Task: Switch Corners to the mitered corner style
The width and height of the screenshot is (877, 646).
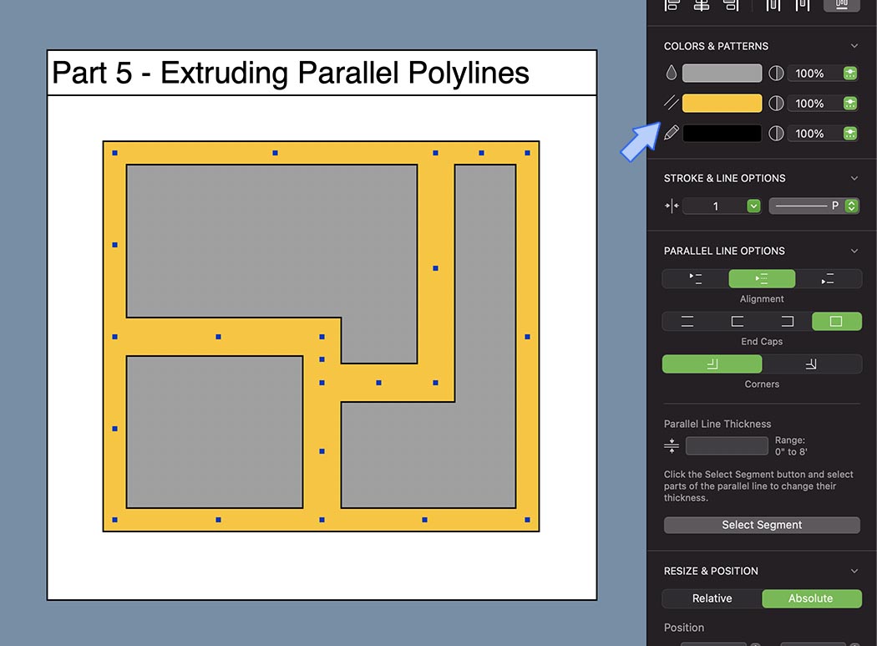Action: coord(811,364)
